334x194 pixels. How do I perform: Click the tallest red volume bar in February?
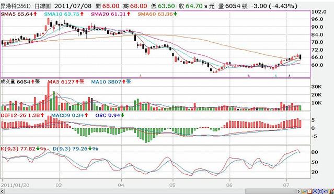click(49, 96)
